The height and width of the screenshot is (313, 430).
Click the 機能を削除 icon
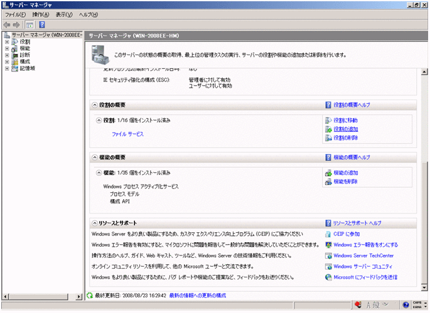pyautogui.click(x=328, y=182)
